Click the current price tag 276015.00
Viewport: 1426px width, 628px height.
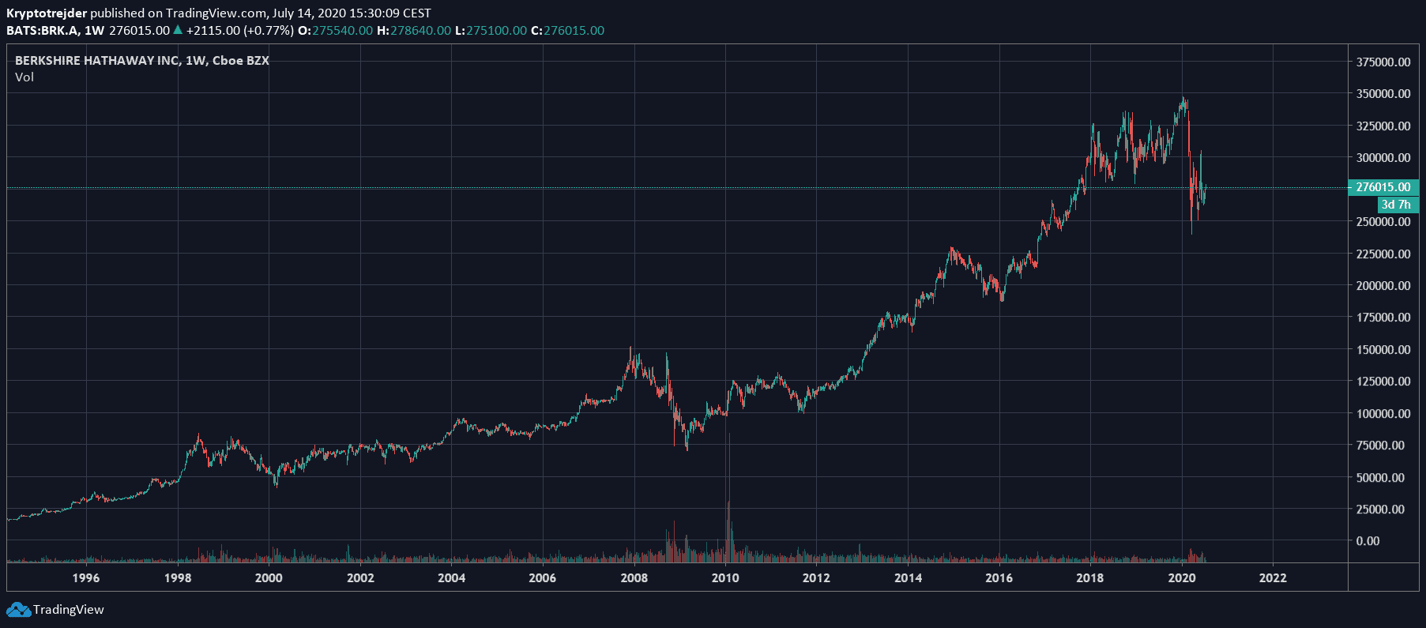pos(1383,187)
